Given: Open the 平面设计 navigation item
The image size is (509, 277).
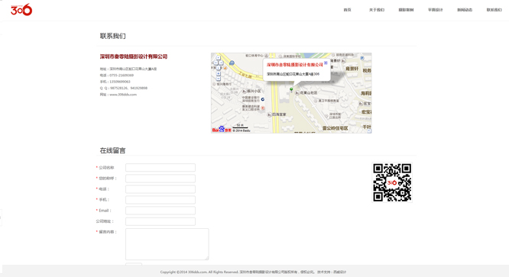Looking at the screenshot, I should (x=436, y=10).
